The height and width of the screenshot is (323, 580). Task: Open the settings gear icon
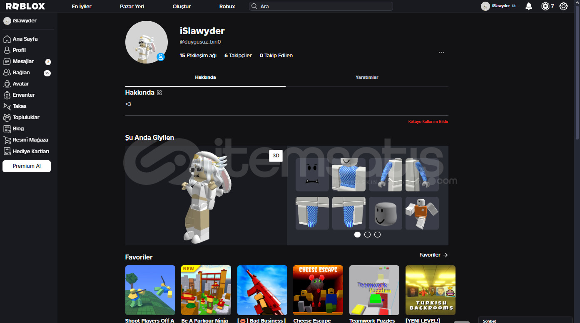pos(563,6)
